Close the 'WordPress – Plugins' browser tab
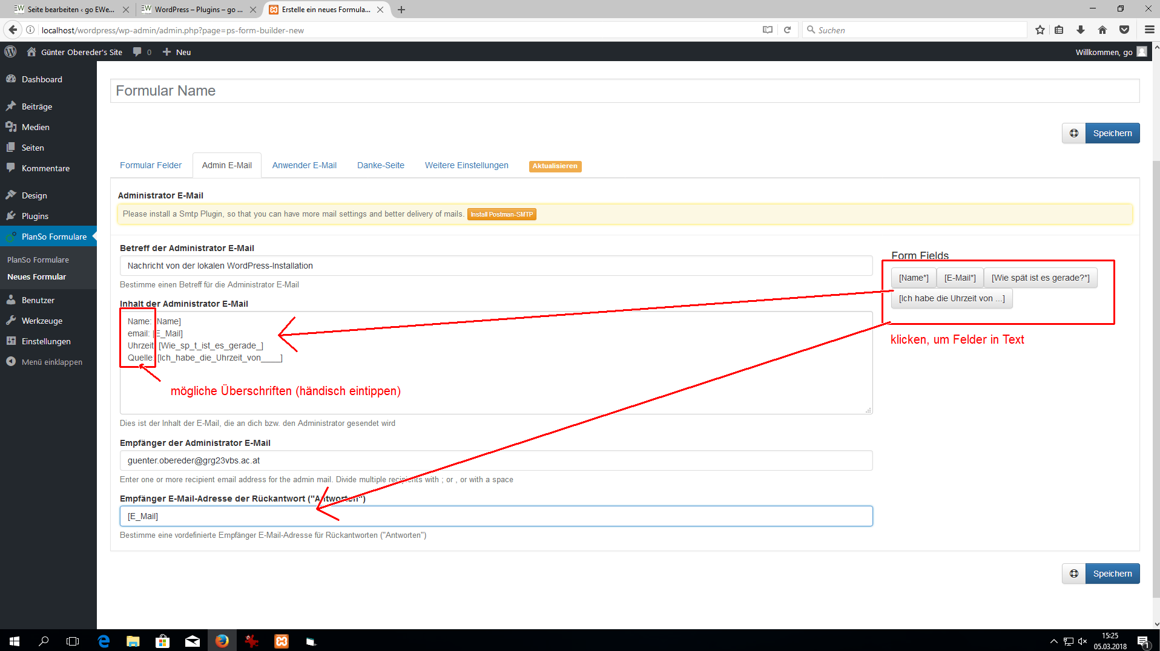The height and width of the screenshot is (651, 1160). (x=253, y=10)
